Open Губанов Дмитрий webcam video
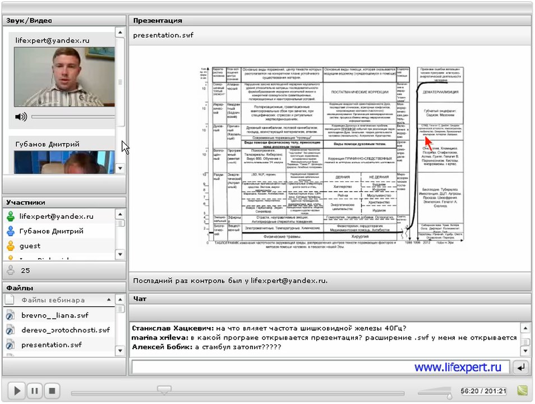The width and height of the screenshot is (535, 404). pos(64,162)
